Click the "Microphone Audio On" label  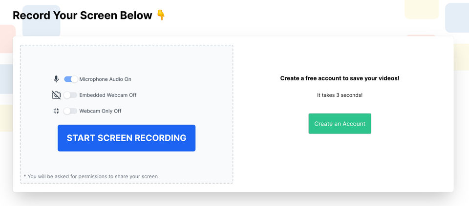[105, 79]
